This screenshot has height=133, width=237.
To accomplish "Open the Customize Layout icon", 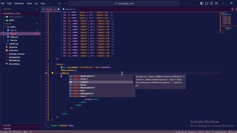I will pyautogui.click(x=216, y=3).
